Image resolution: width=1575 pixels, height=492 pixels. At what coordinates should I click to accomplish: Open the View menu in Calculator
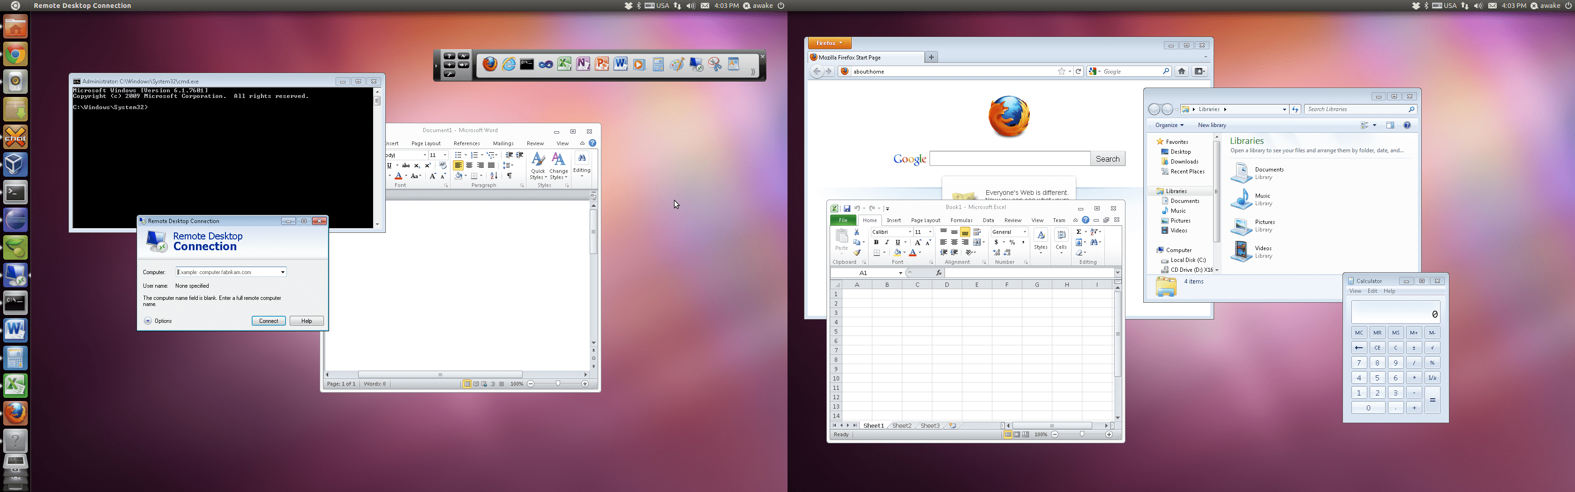pos(1355,291)
